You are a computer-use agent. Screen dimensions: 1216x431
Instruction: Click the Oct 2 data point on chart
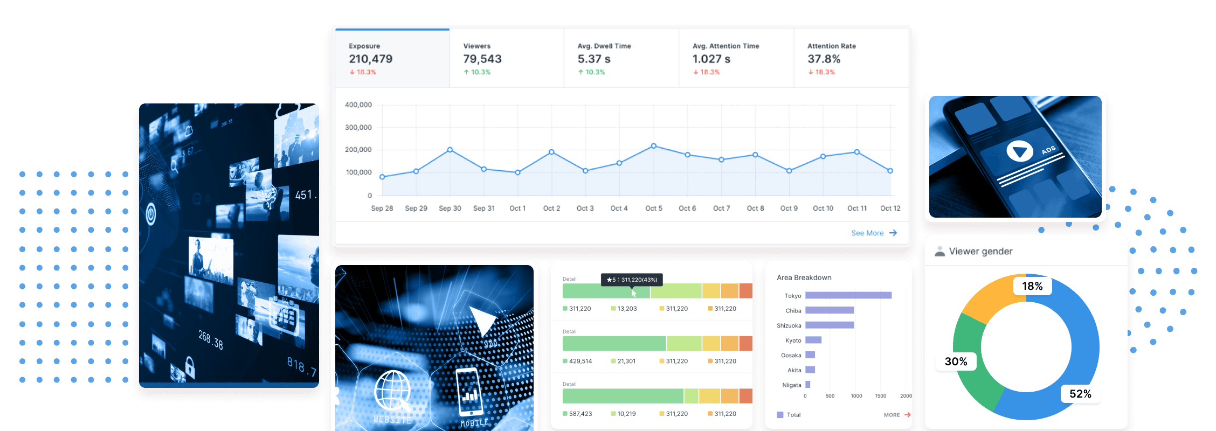click(x=551, y=152)
